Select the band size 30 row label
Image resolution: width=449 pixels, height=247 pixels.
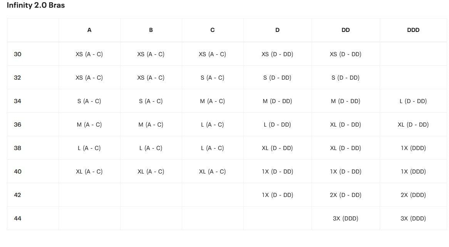pyautogui.click(x=17, y=54)
